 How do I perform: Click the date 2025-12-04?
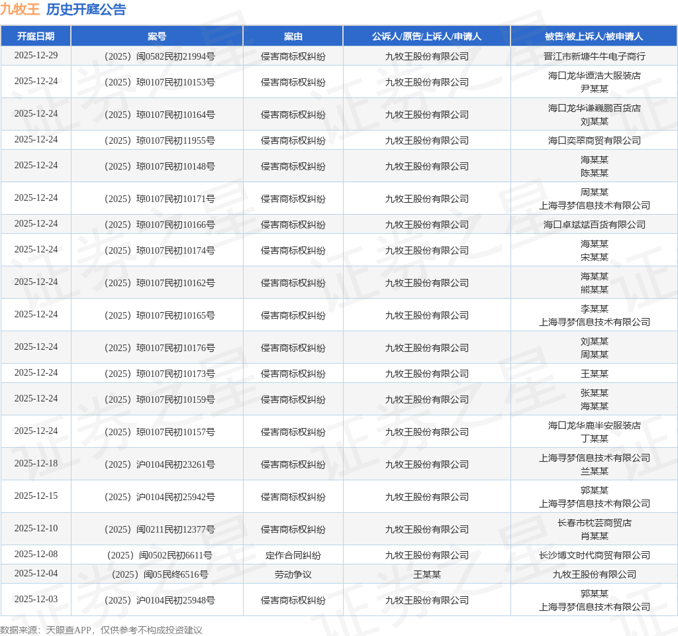tap(36, 574)
